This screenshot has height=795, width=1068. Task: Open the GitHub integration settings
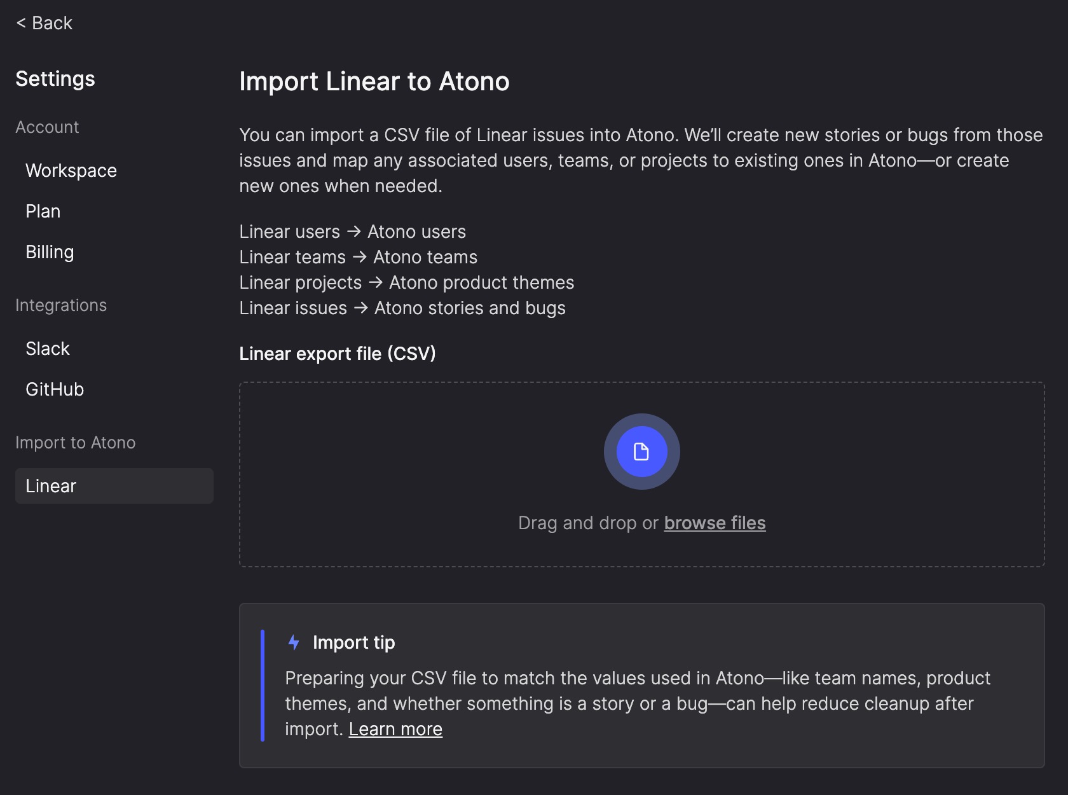[x=55, y=389]
